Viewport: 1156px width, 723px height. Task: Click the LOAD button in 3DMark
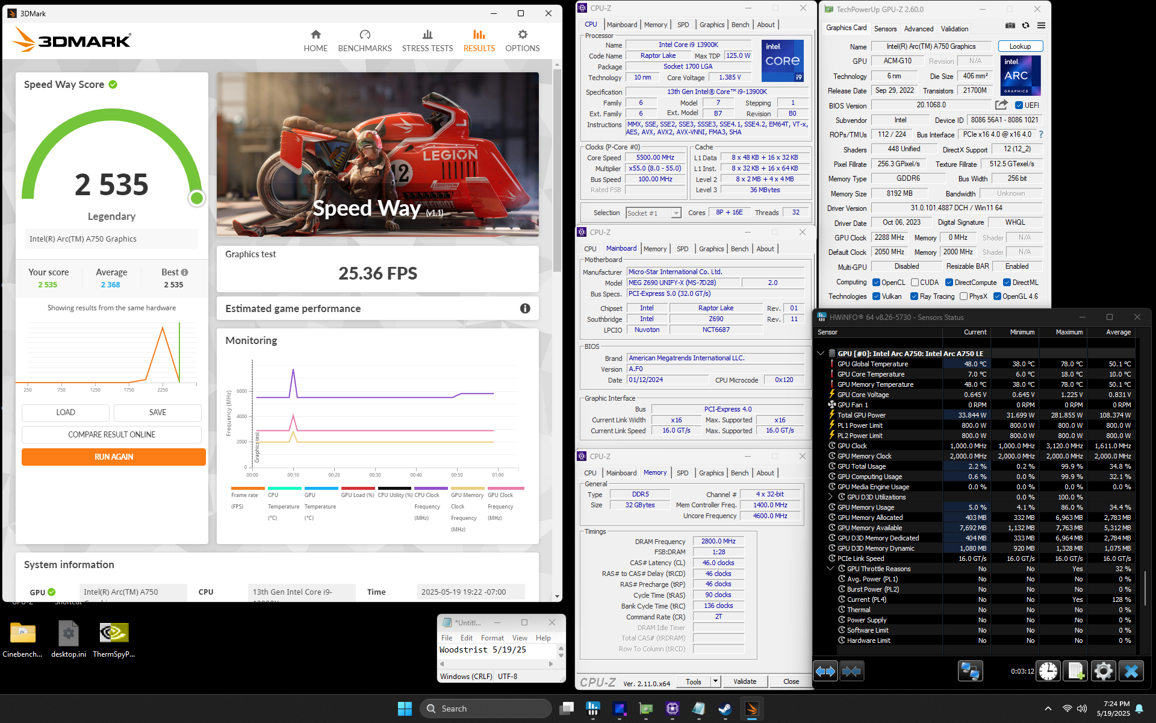click(66, 412)
